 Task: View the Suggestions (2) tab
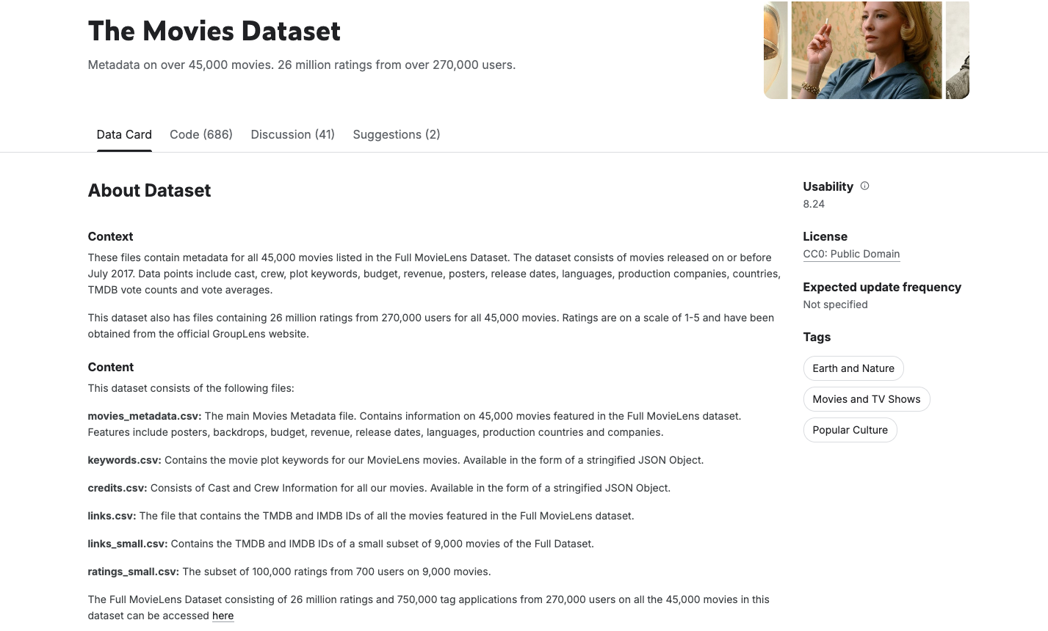[x=397, y=134]
